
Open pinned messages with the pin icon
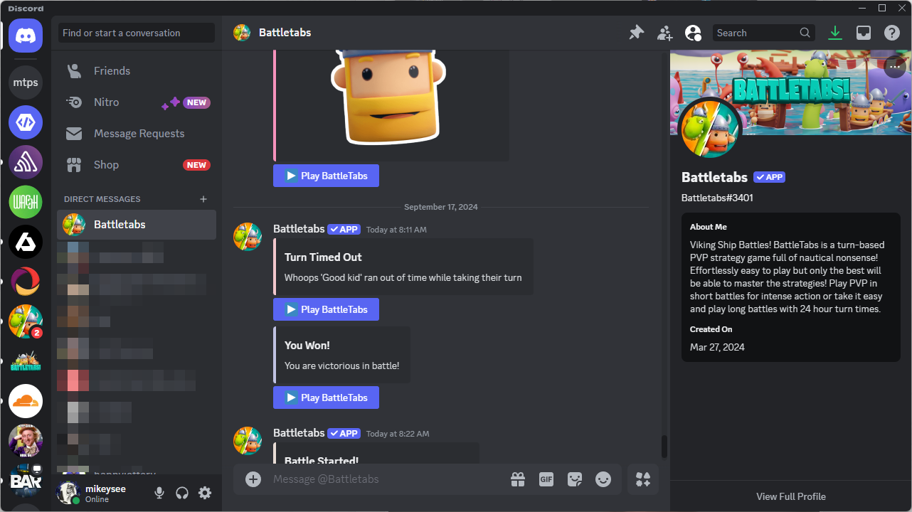pos(636,33)
